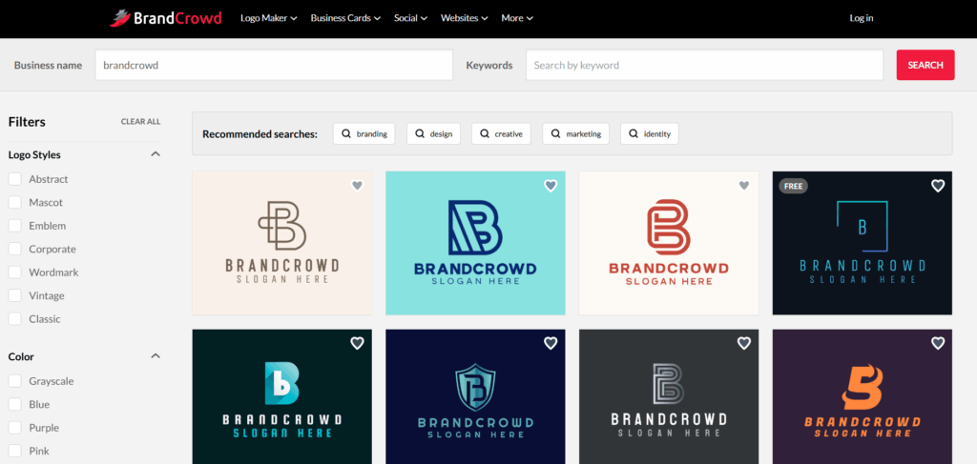Tick the Emblem style checkbox
Viewport: 977px width, 464px height.
(x=15, y=226)
